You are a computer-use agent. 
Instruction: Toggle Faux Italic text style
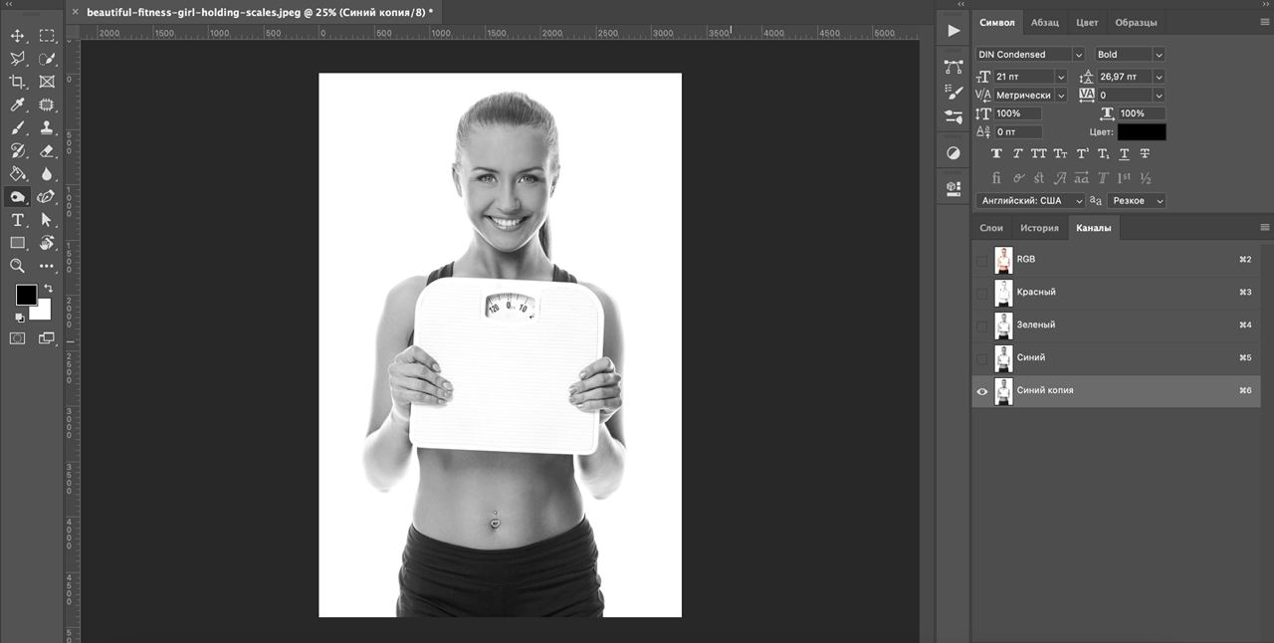point(1017,153)
